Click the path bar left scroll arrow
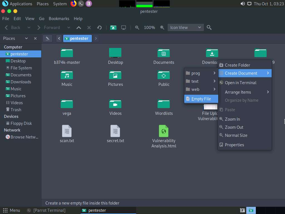Viewport: 285px width, 214px height. [x=59, y=38]
